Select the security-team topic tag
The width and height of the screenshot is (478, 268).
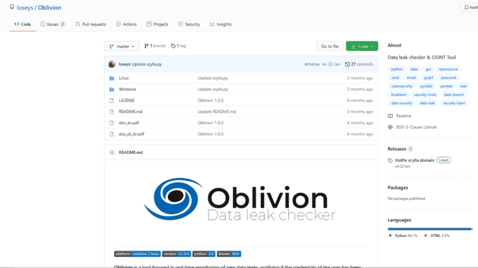coord(454,103)
